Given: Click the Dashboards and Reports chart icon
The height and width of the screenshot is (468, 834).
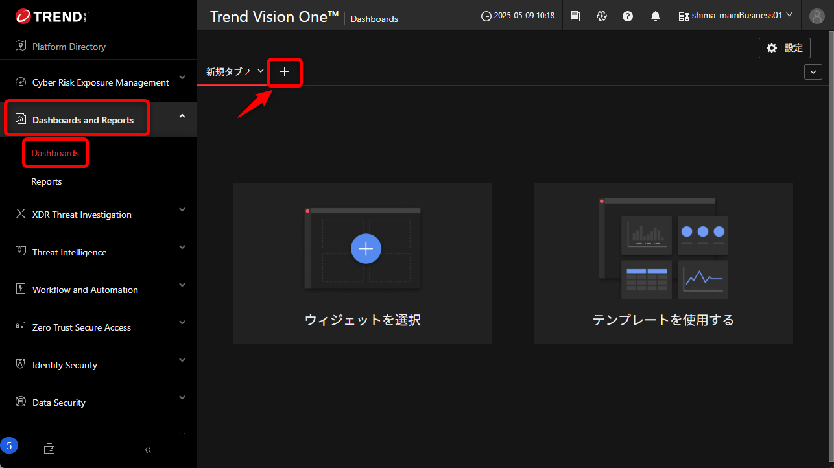Looking at the screenshot, I should [20, 120].
